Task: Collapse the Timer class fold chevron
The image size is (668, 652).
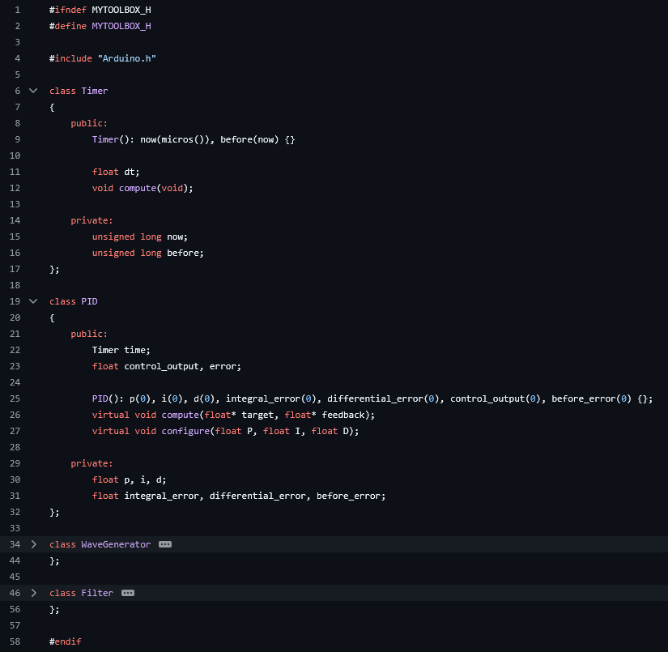Action: pyautogui.click(x=33, y=91)
